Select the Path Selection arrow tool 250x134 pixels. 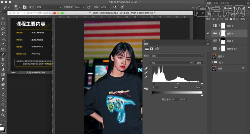click(x=3, y=100)
